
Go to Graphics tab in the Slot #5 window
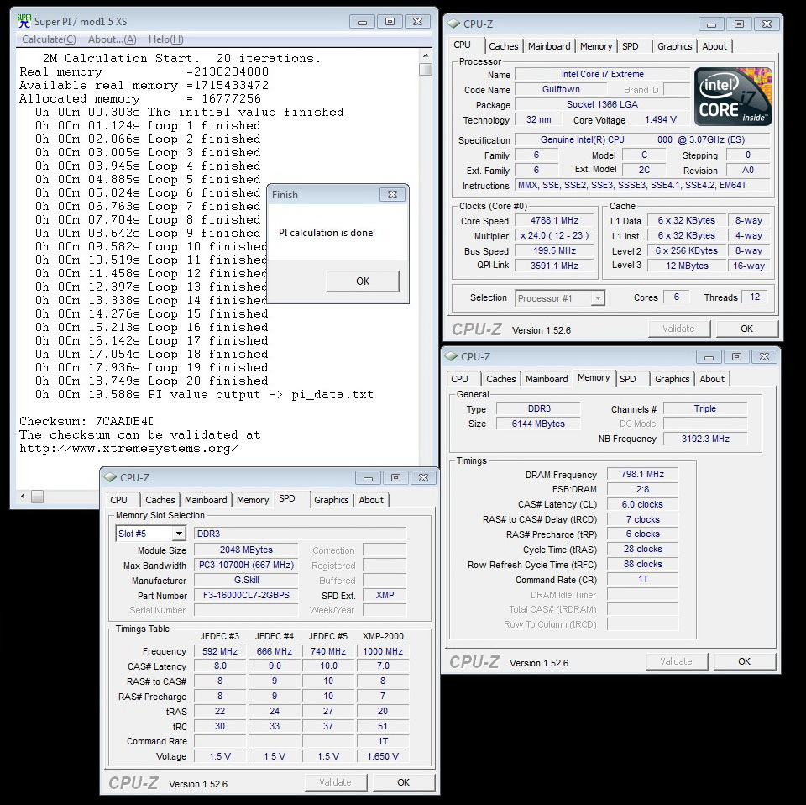pyautogui.click(x=331, y=500)
